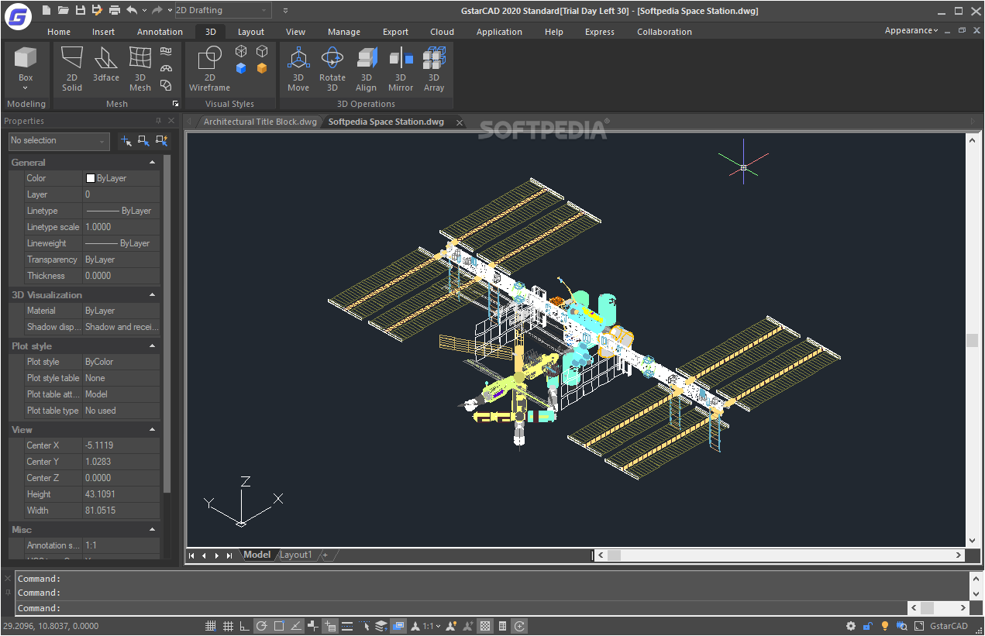Open the Home ribbon tab
The width and height of the screenshot is (985, 636).
59,32
